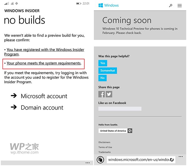Tap the 22:01 clock in status bar
This screenshot has width=187, height=166.
pyautogui.click(x=86, y=3)
